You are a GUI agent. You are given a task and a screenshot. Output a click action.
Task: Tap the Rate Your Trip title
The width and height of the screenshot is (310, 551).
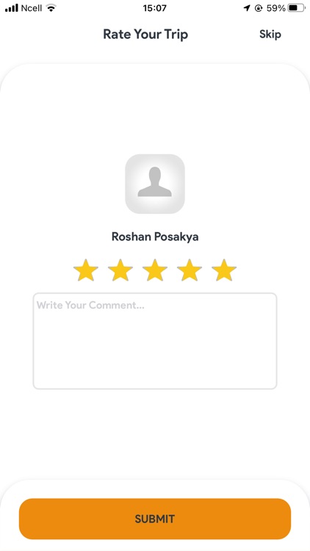tap(145, 35)
